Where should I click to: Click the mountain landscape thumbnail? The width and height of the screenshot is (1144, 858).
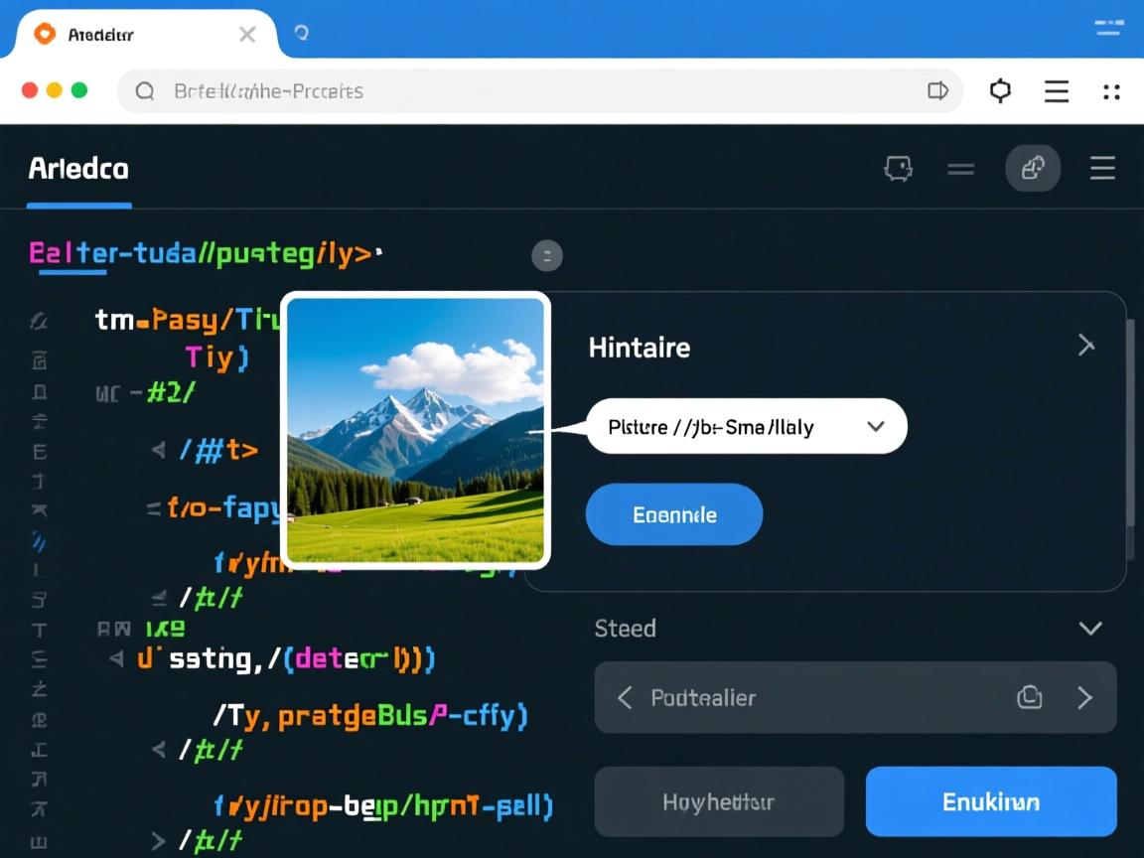click(x=415, y=430)
